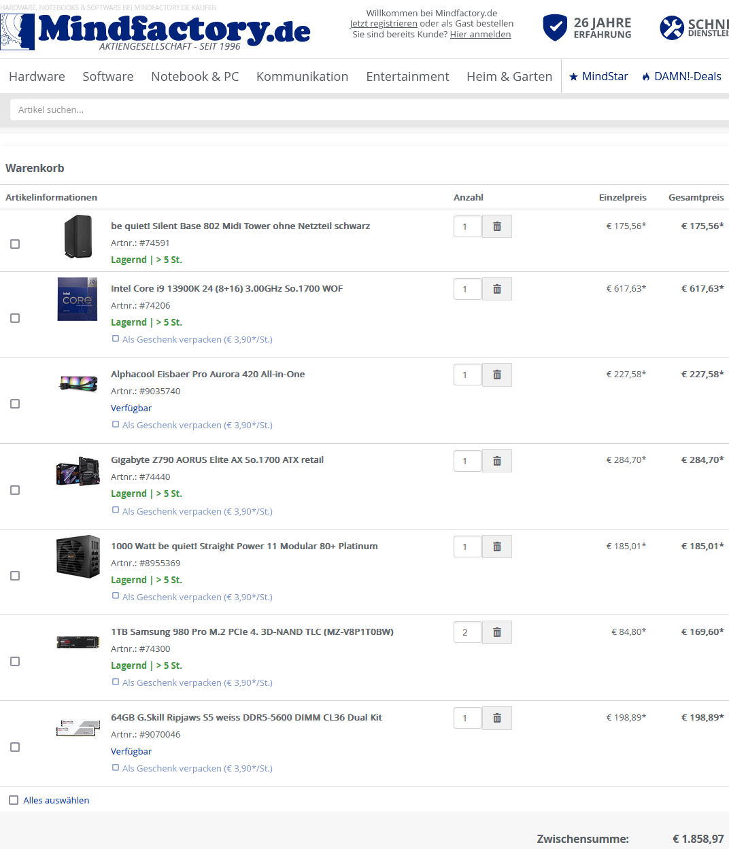The image size is (729, 849).
Task: Tick the G.Skill Ripjaws row checkbox
Action: pyautogui.click(x=15, y=747)
